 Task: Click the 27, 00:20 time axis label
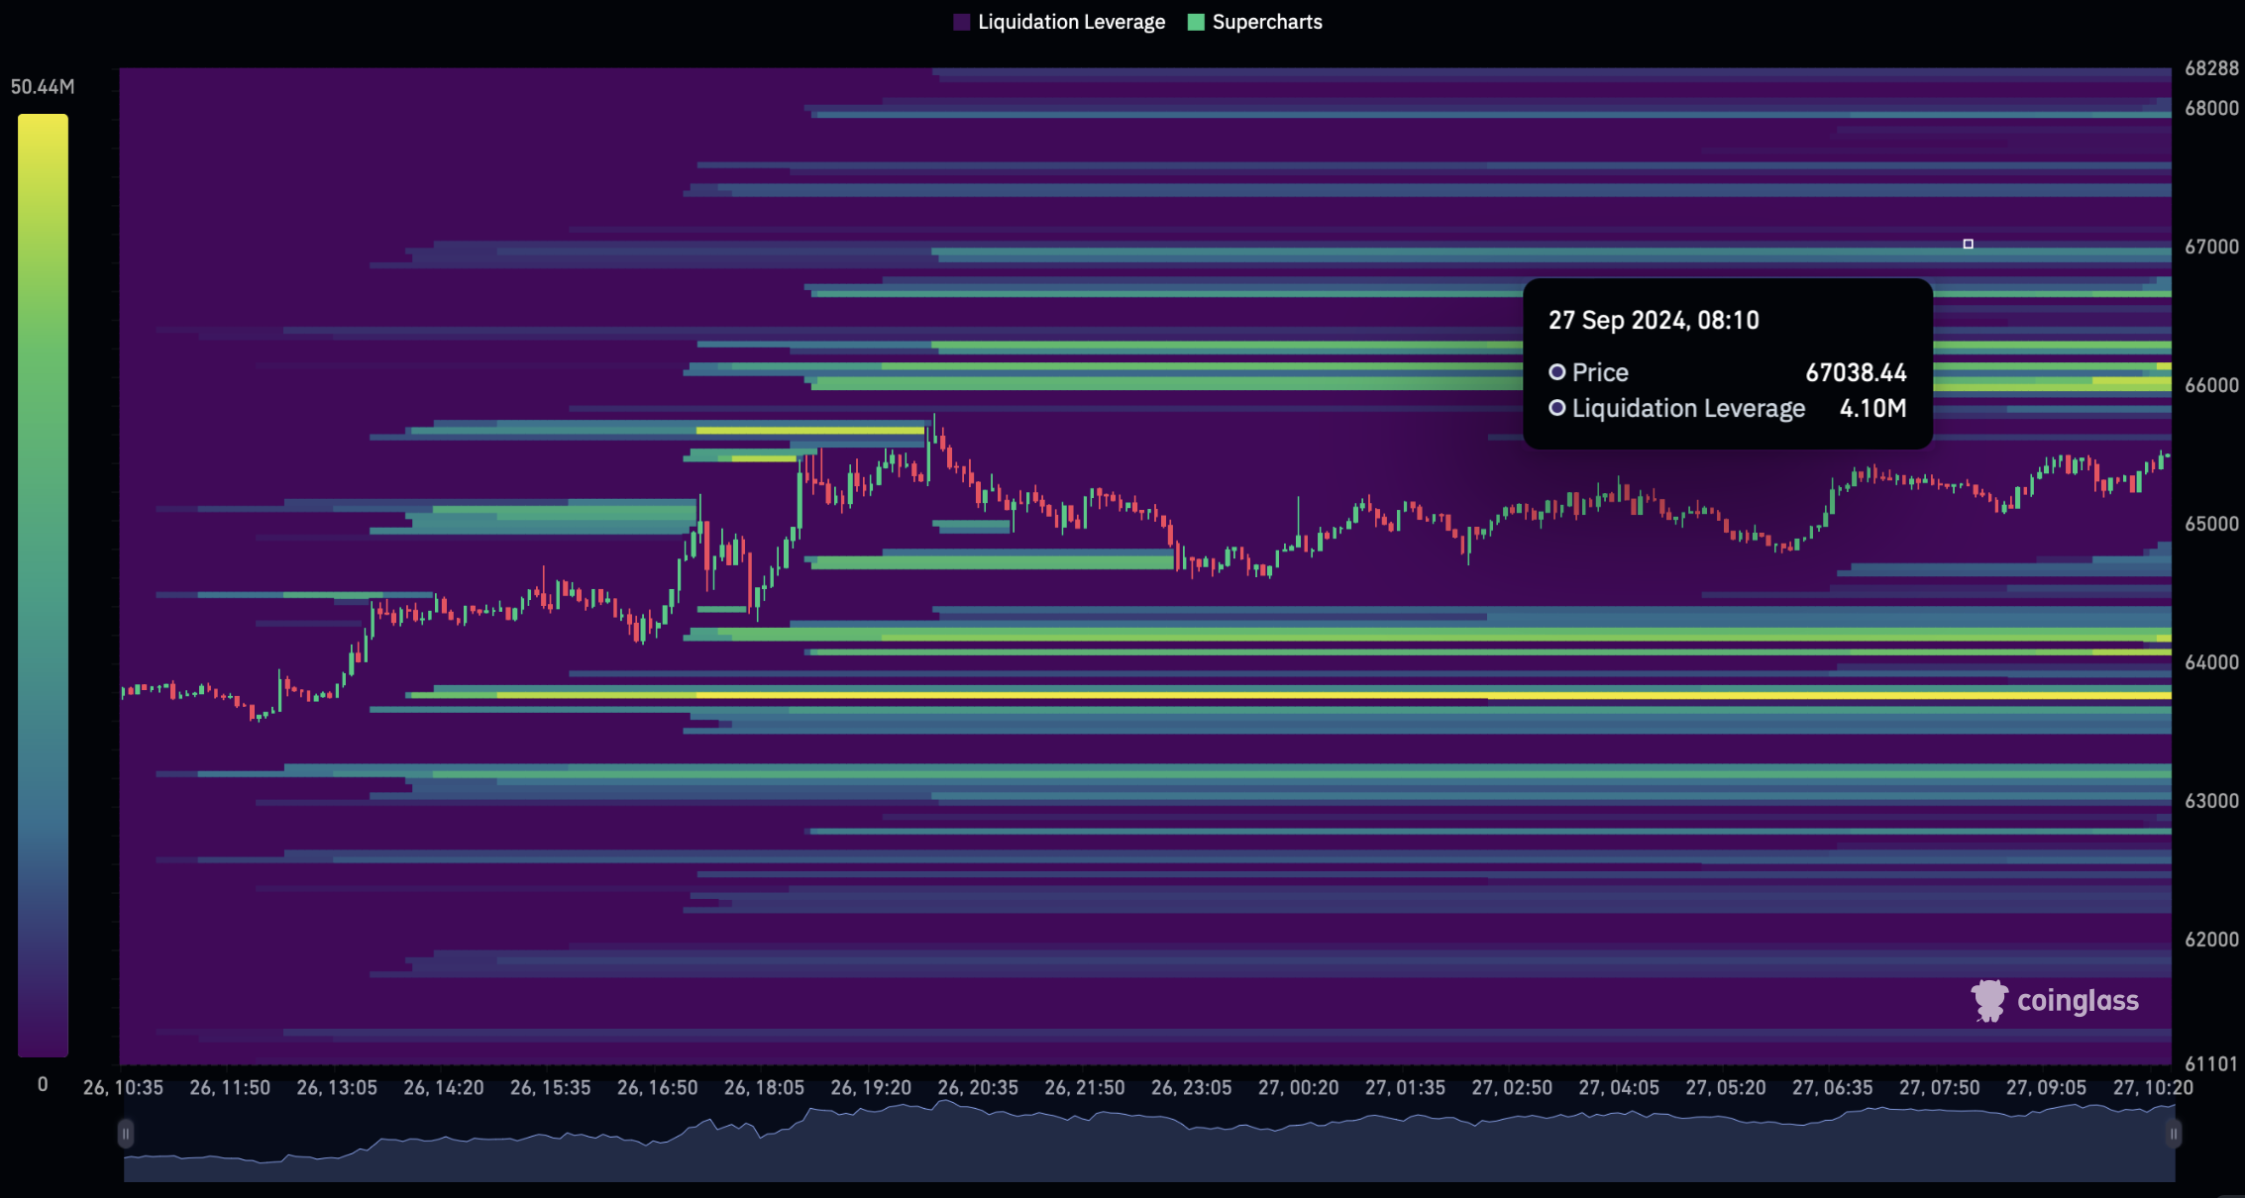click(x=1298, y=1087)
